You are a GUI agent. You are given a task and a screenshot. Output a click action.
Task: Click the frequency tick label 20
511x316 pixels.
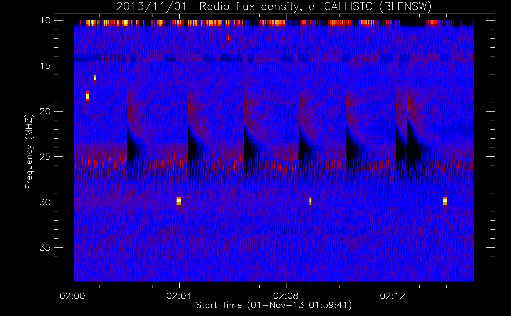click(45, 112)
